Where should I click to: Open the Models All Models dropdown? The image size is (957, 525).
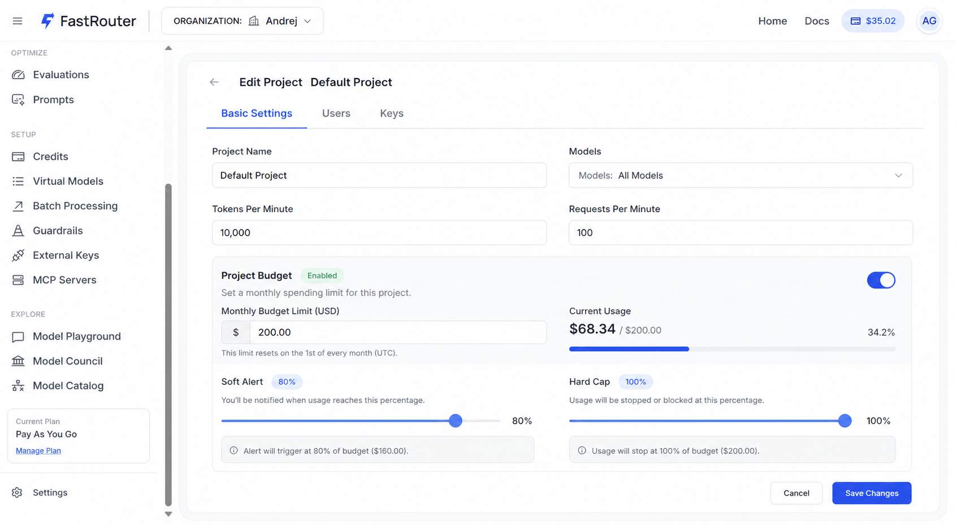tap(741, 176)
